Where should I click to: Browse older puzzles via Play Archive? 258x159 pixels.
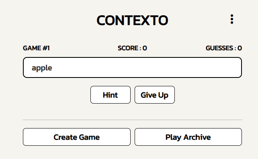coord(188,137)
